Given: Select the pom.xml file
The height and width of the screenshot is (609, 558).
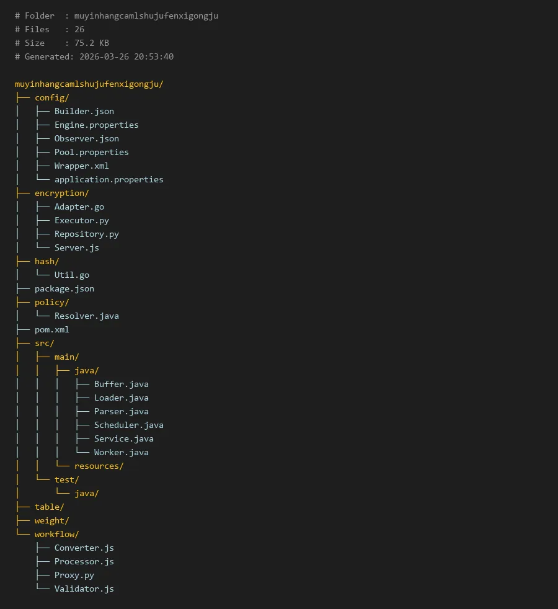Looking at the screenshot, I should tap(52, 329).
